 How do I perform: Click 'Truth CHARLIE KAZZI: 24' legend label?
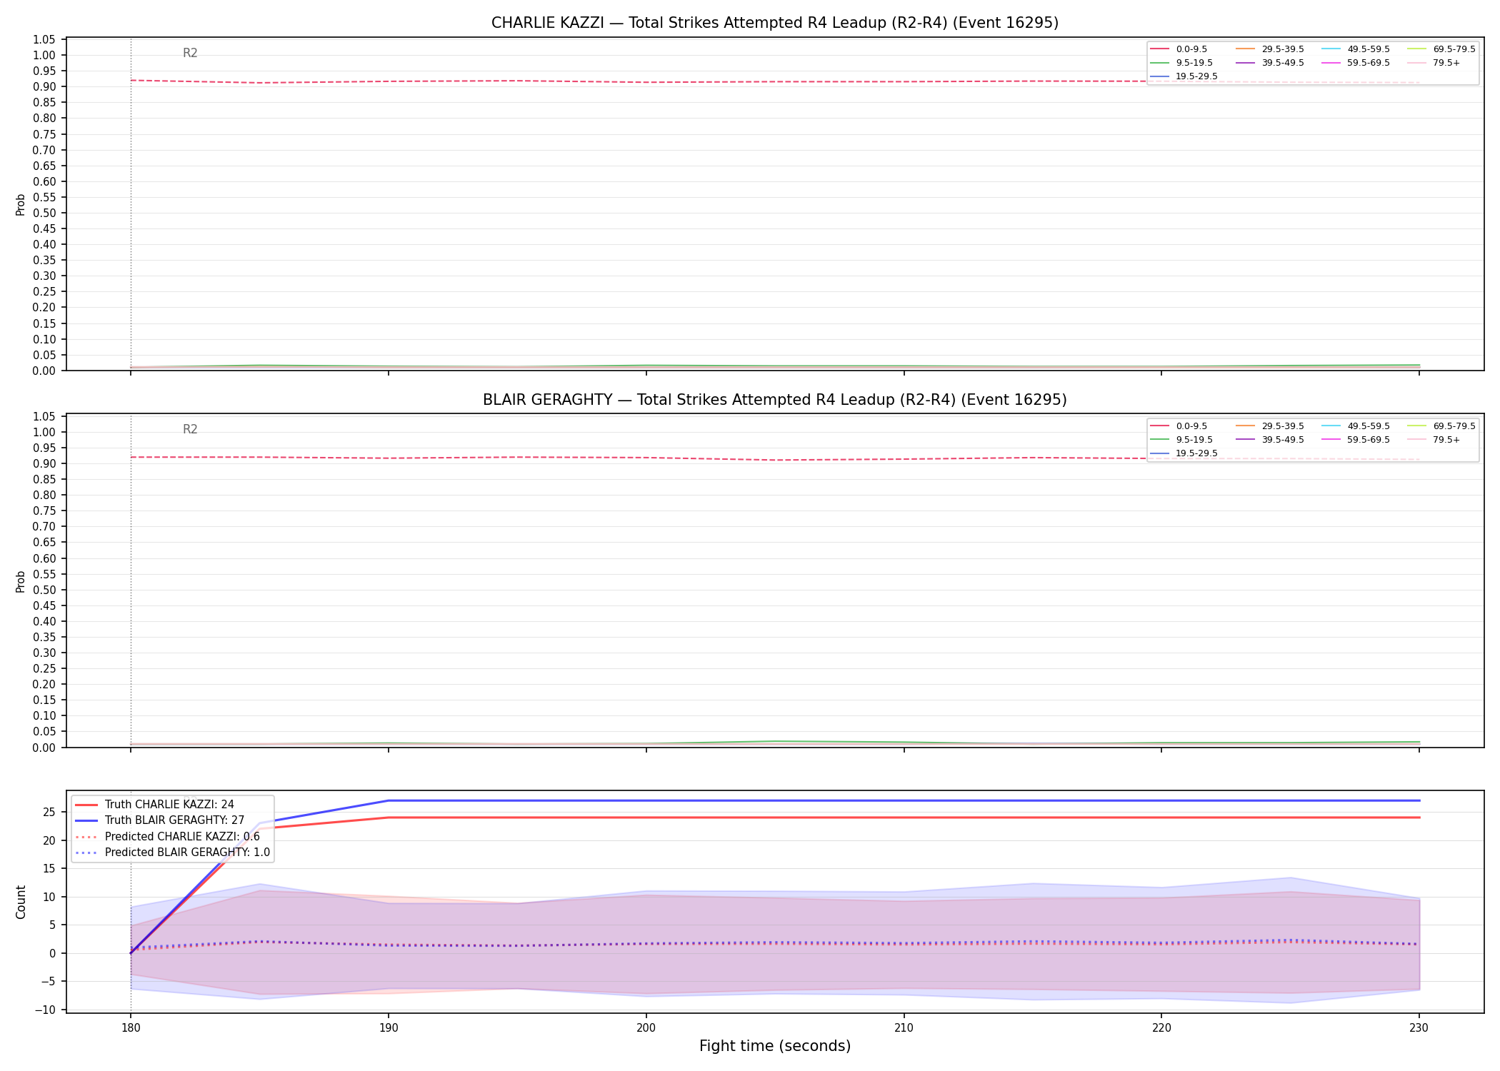tap(169, 805)
